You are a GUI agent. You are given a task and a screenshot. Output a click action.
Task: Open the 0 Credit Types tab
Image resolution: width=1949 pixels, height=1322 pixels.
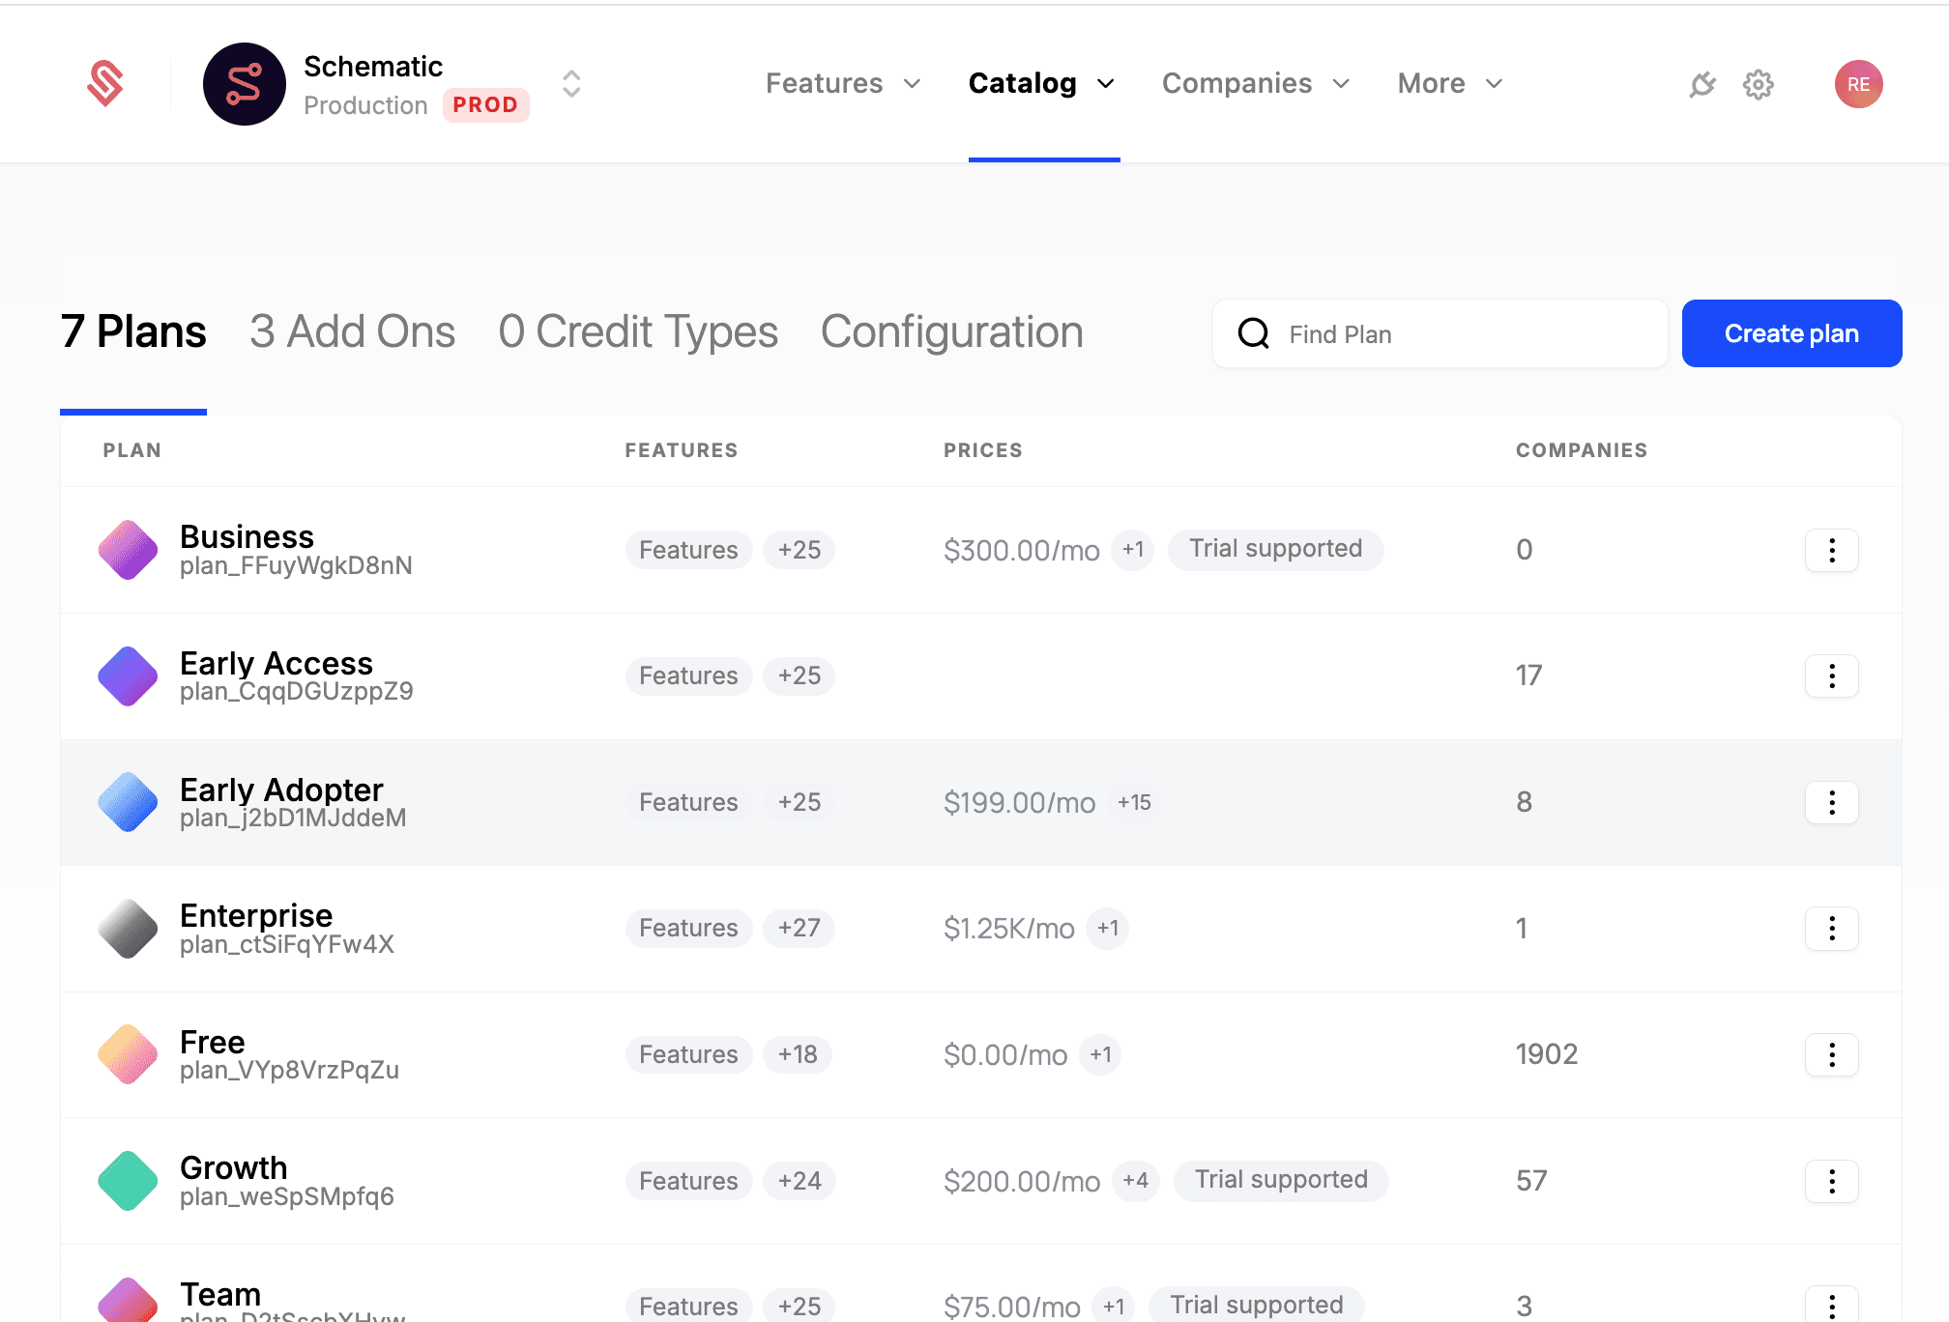point(638,332)
